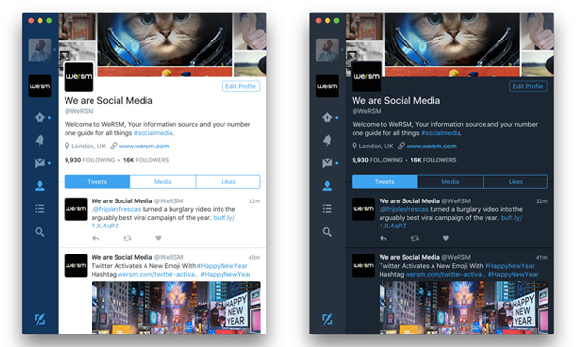This screenshot has width=578, height=347.
Task: Open #socialmedia hashtag in light window bio
Action: [x=153, y=133]
